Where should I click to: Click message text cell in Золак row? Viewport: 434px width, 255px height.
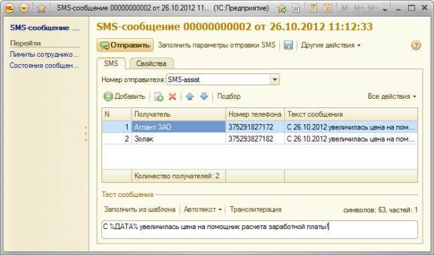click(351, 139)
